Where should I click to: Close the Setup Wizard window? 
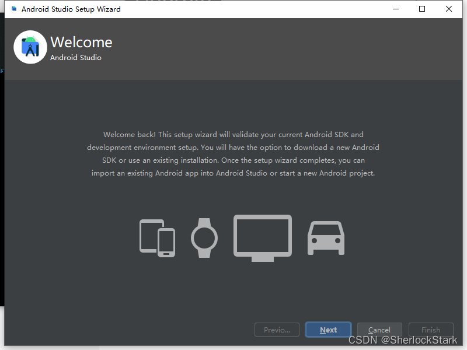pos(449,9)
